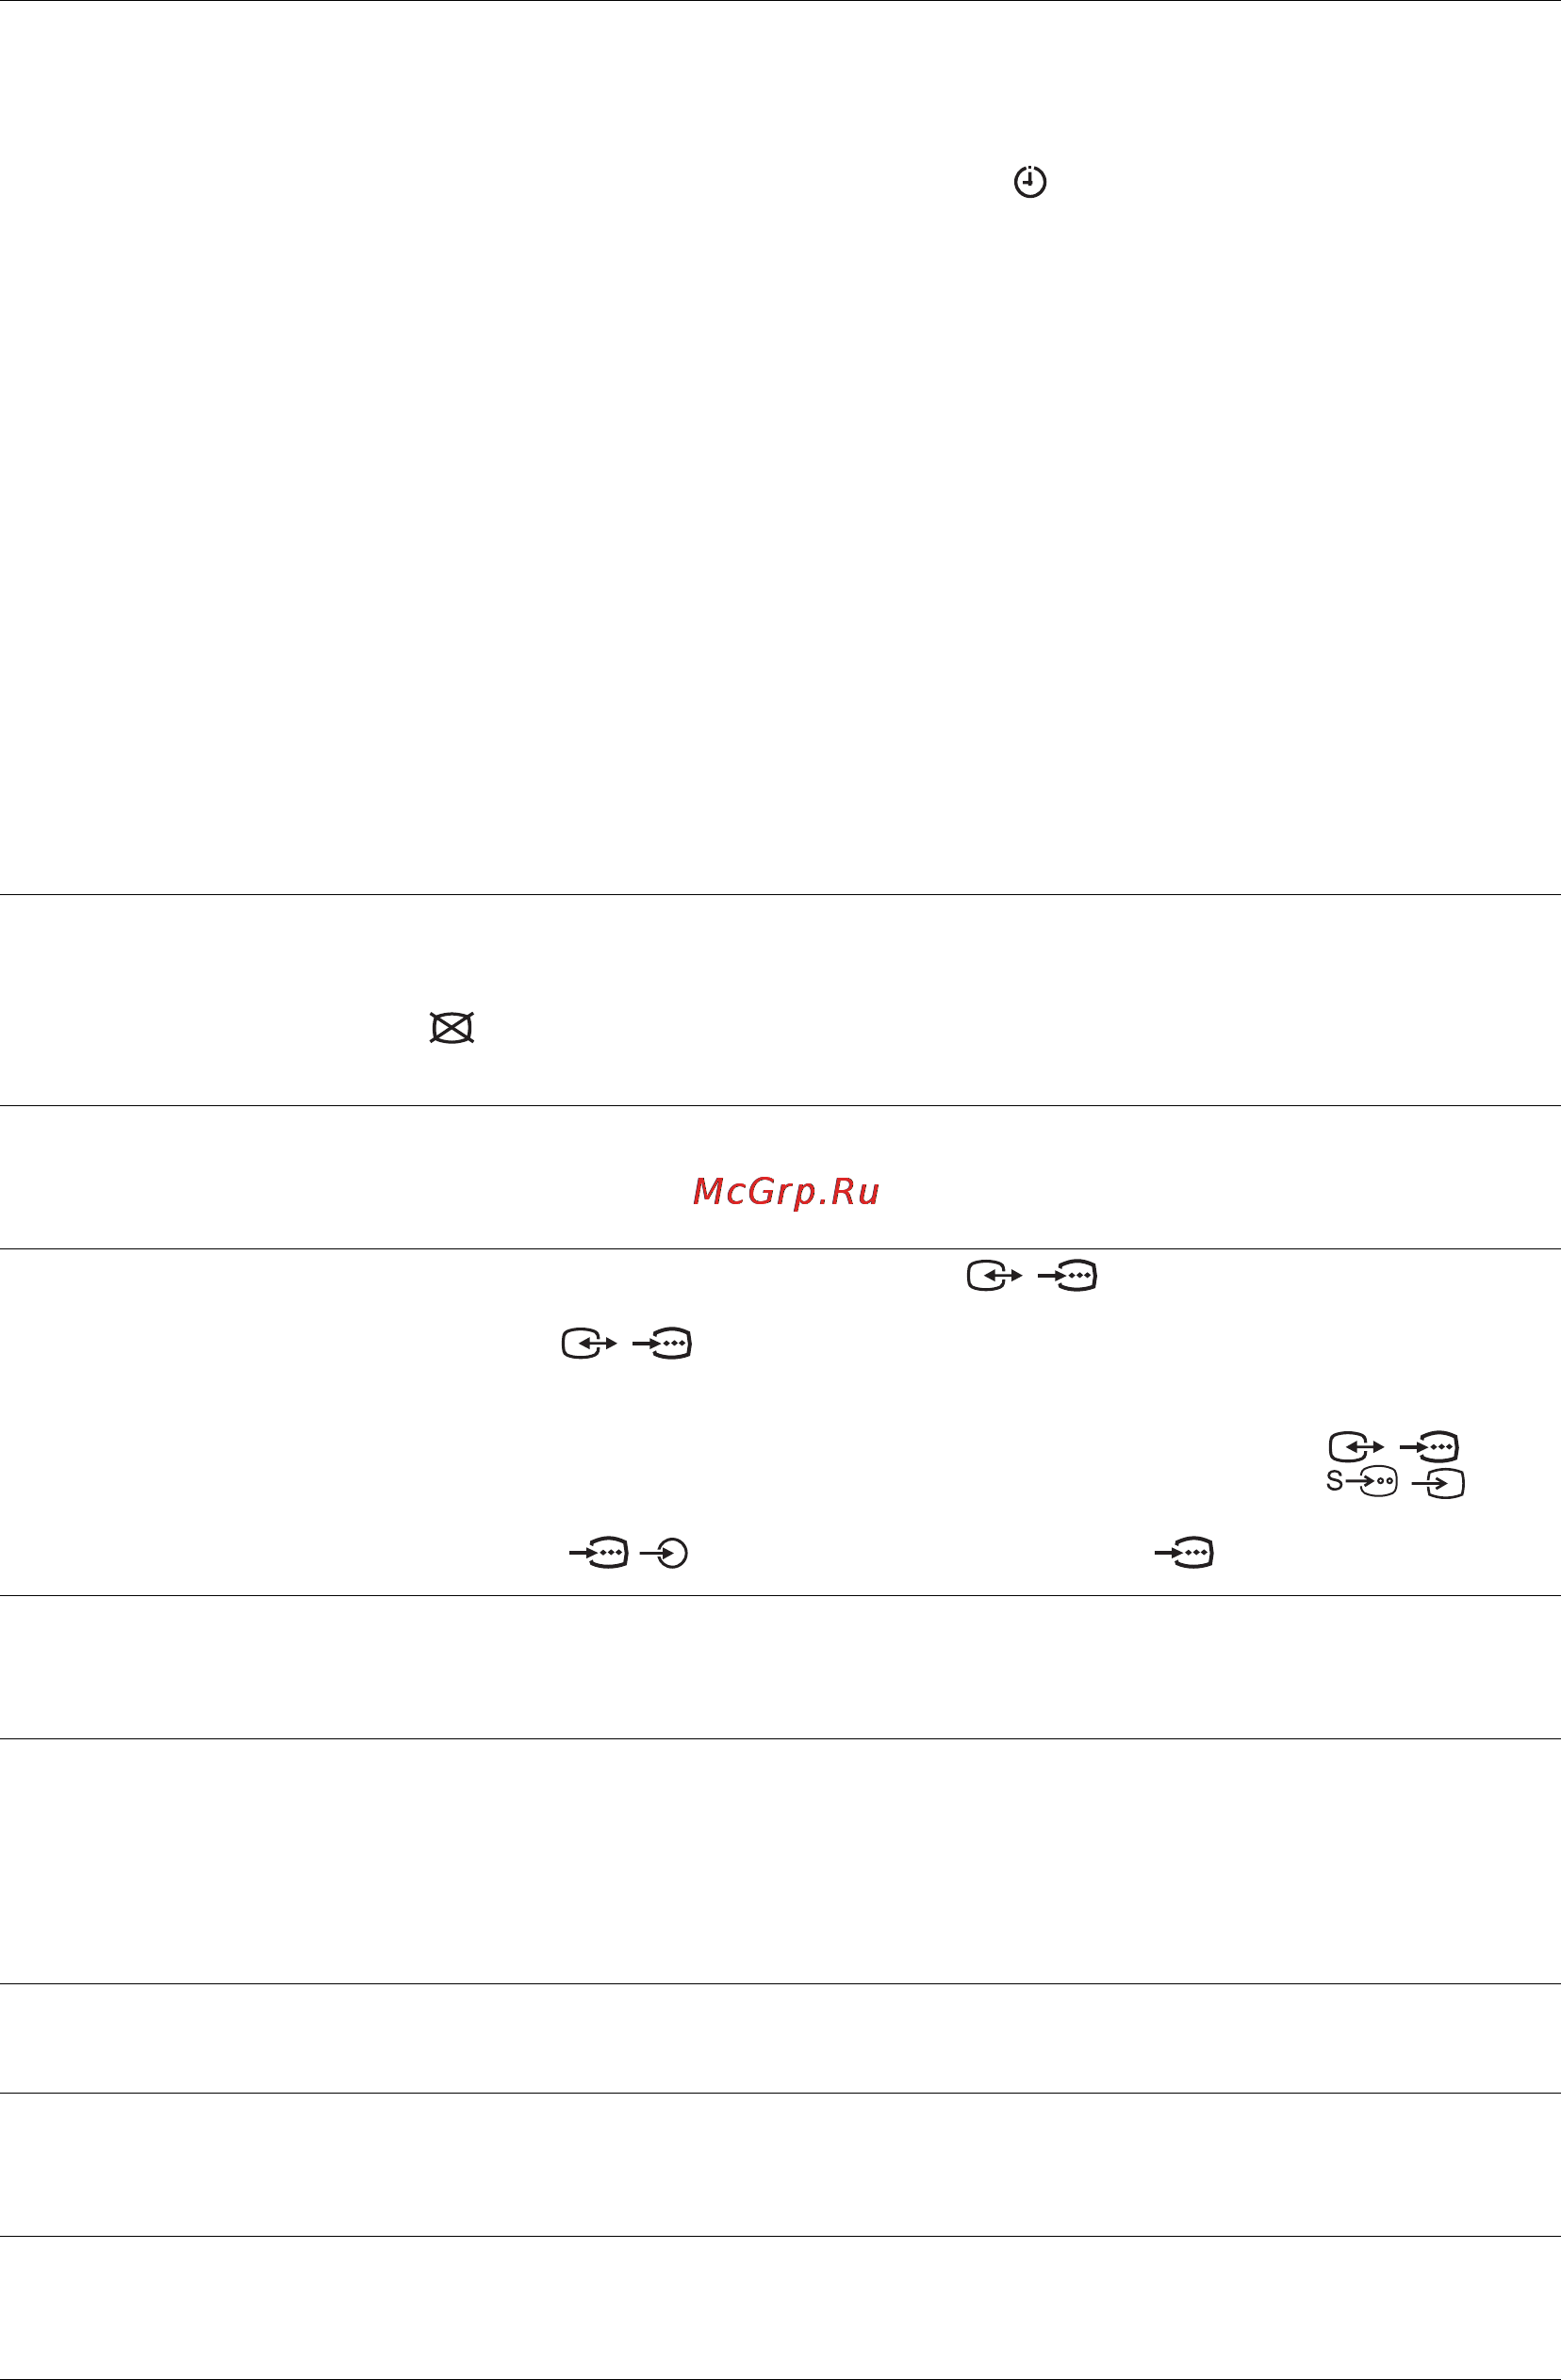Screen dimensions: 1561x2380
Task: Select the S-video input icon labeled S
Action: [x=1362, y=1482]
